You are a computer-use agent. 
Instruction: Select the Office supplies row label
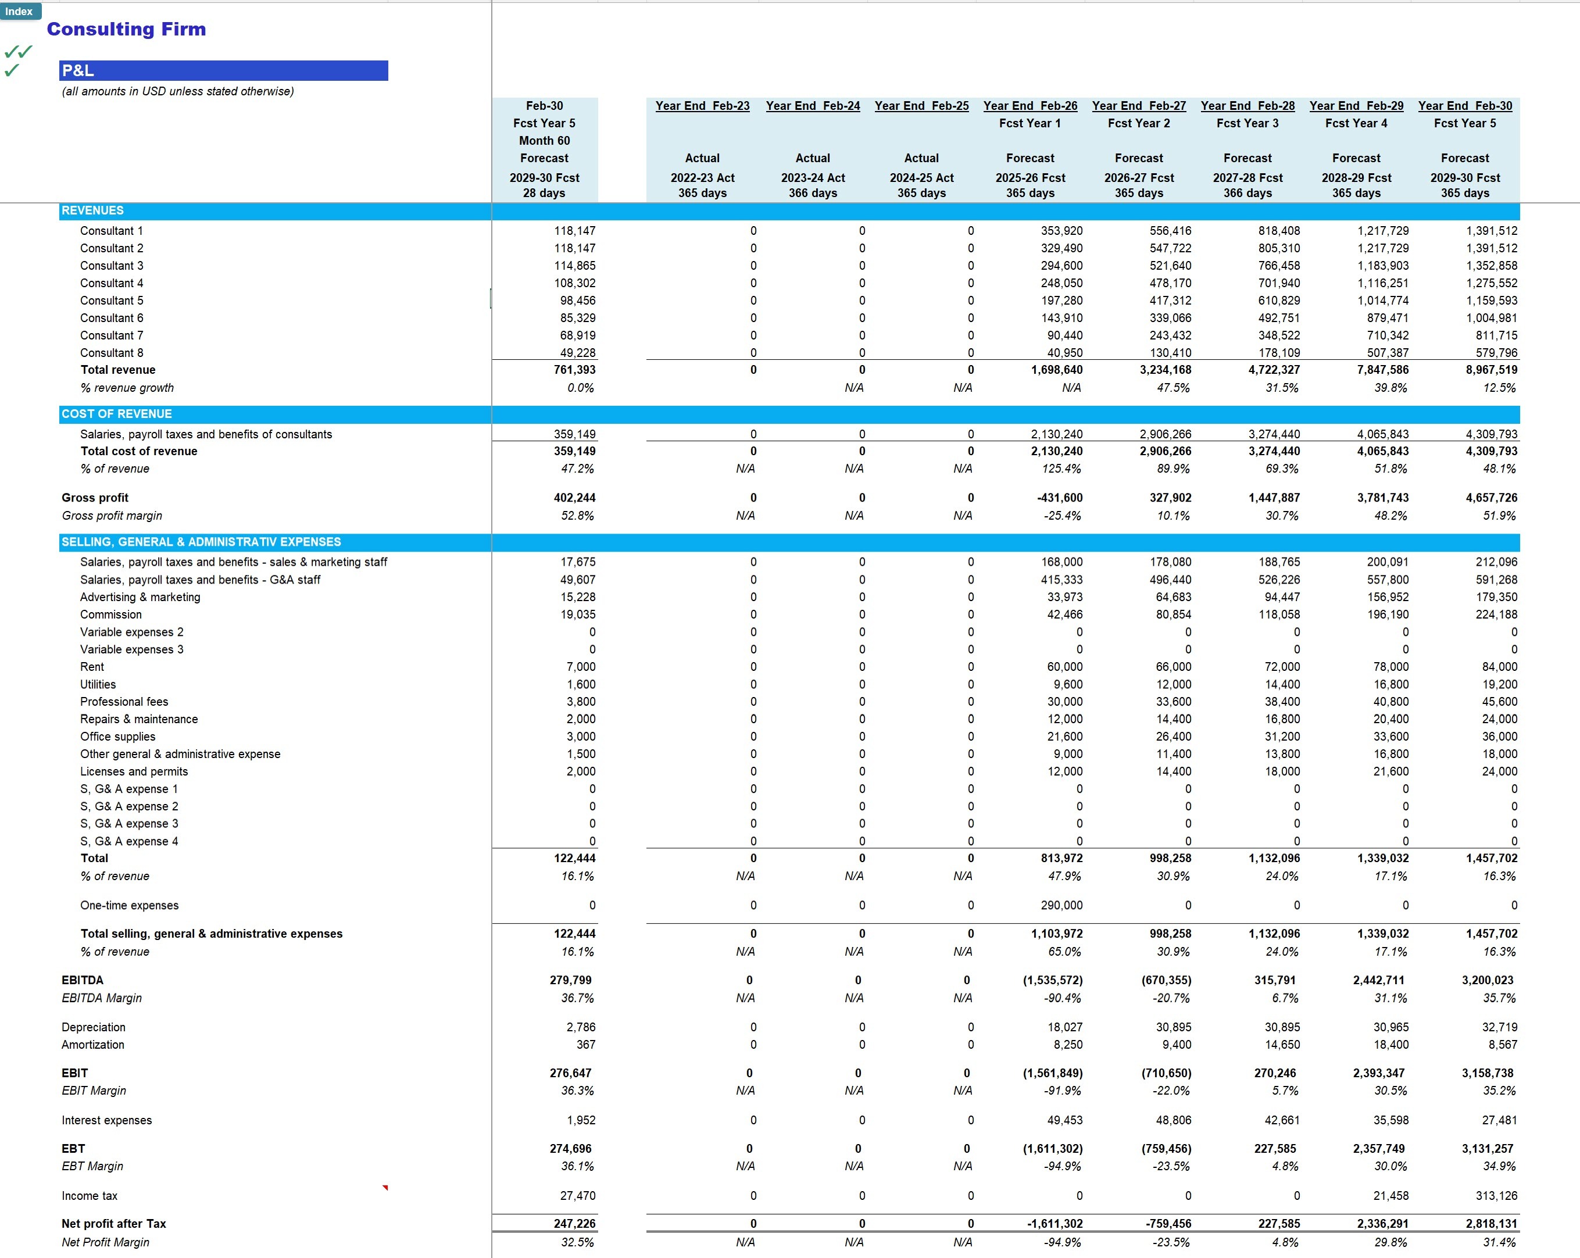(x=117, y=737)
